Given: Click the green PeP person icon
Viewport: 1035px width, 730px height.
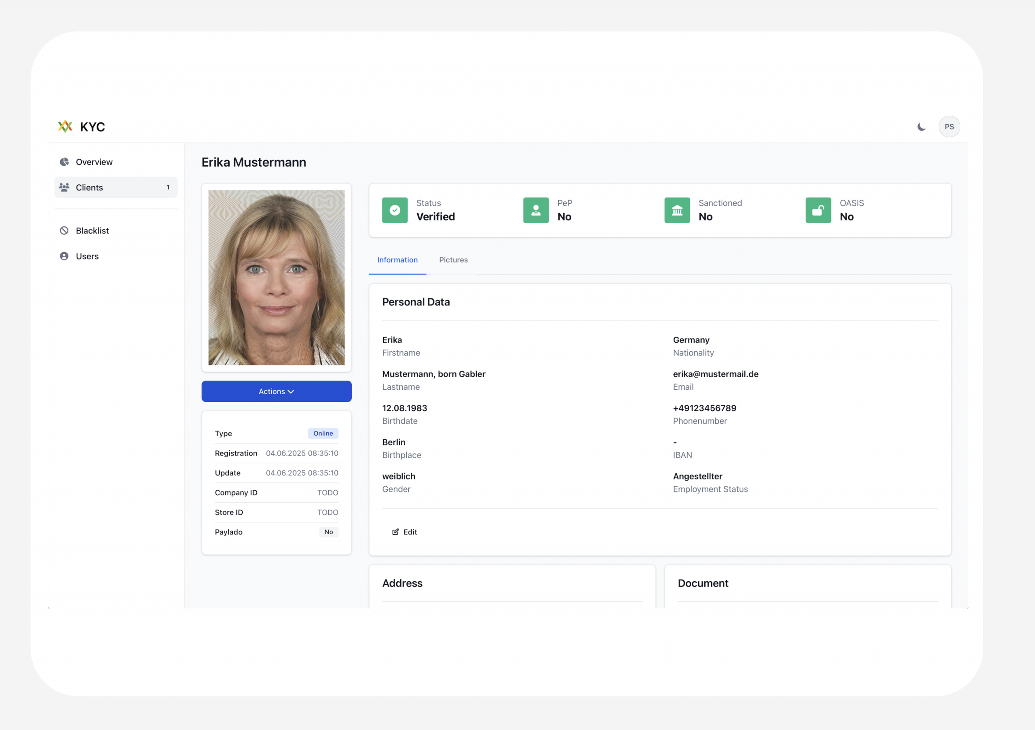Looking at the screenshot, I should [x=536, y=211].
